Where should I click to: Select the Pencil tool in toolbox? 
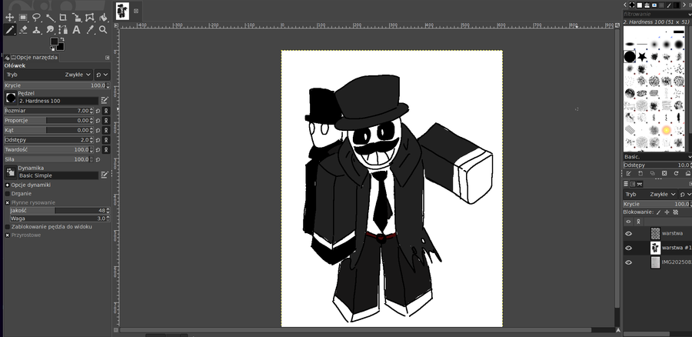point(10,30)
